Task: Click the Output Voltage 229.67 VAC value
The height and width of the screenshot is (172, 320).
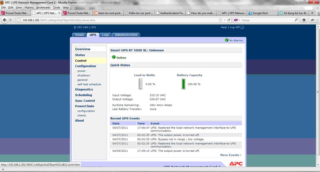Action: 157,99
